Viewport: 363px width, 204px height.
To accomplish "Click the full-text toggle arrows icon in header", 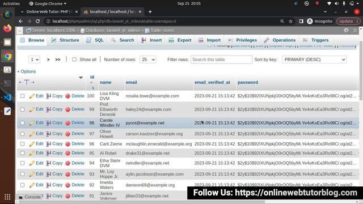I will pyautogui.click(x=27, y=82).
